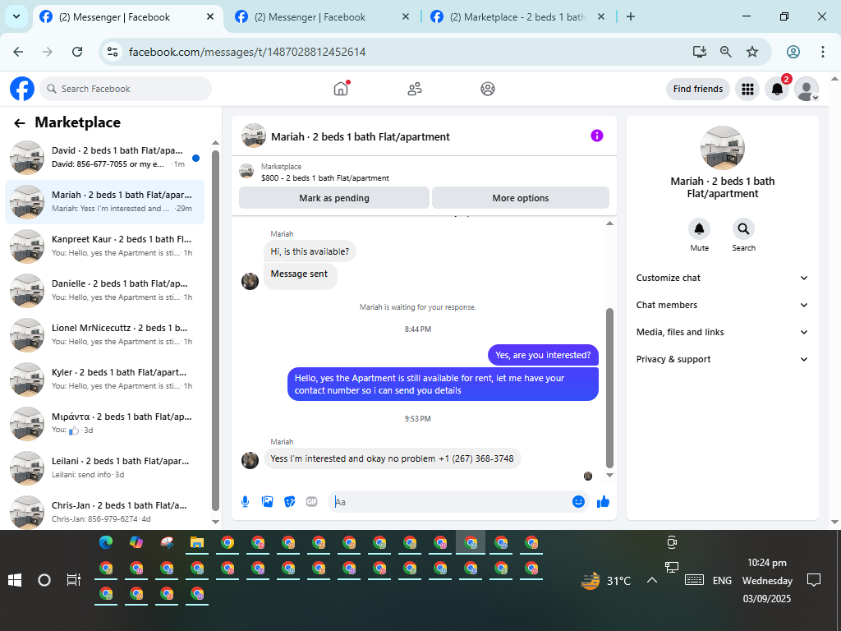Choose a sticker icon
Screen dimensions: 841x631
pyautogui.click(x=290, y=502)
